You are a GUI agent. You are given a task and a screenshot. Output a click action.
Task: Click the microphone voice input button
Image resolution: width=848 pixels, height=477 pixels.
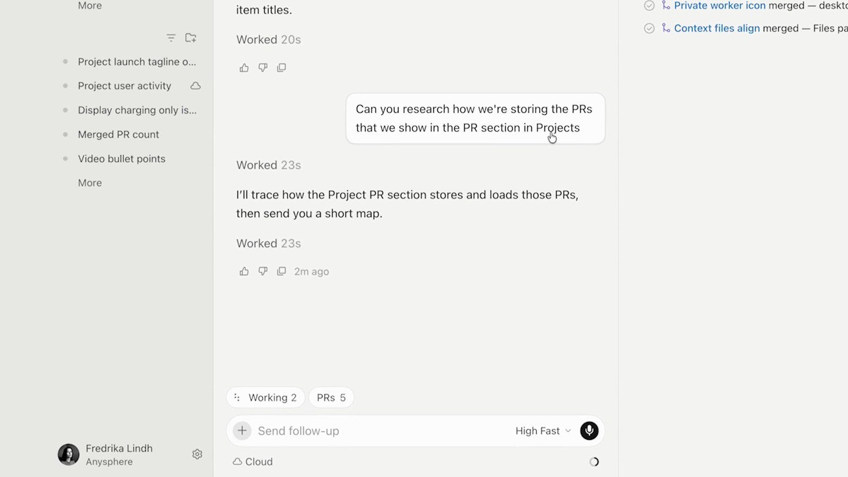589,431
